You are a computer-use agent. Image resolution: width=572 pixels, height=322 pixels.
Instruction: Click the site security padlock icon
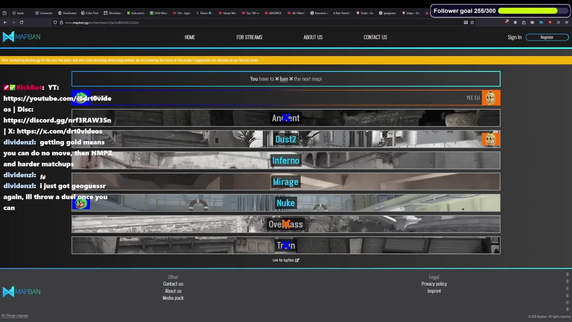[x=61, y=22]
